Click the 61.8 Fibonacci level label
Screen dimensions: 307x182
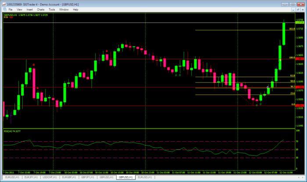pyautogui.click(x=293, y=75)
